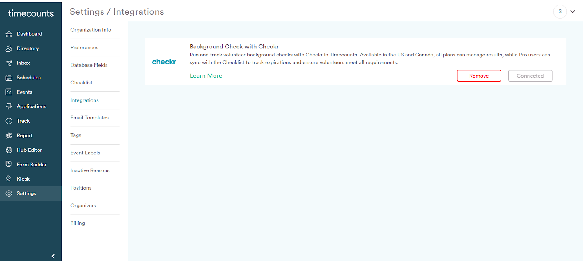Click the Schedules calendar icon
The width and height of the screenshot is (583, 261).
click(9, 78)
